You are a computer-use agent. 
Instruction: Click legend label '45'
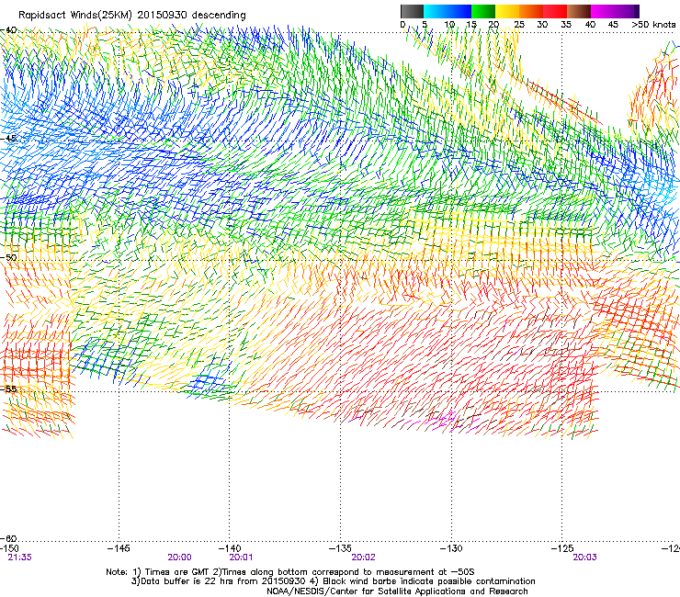(613, 25)
